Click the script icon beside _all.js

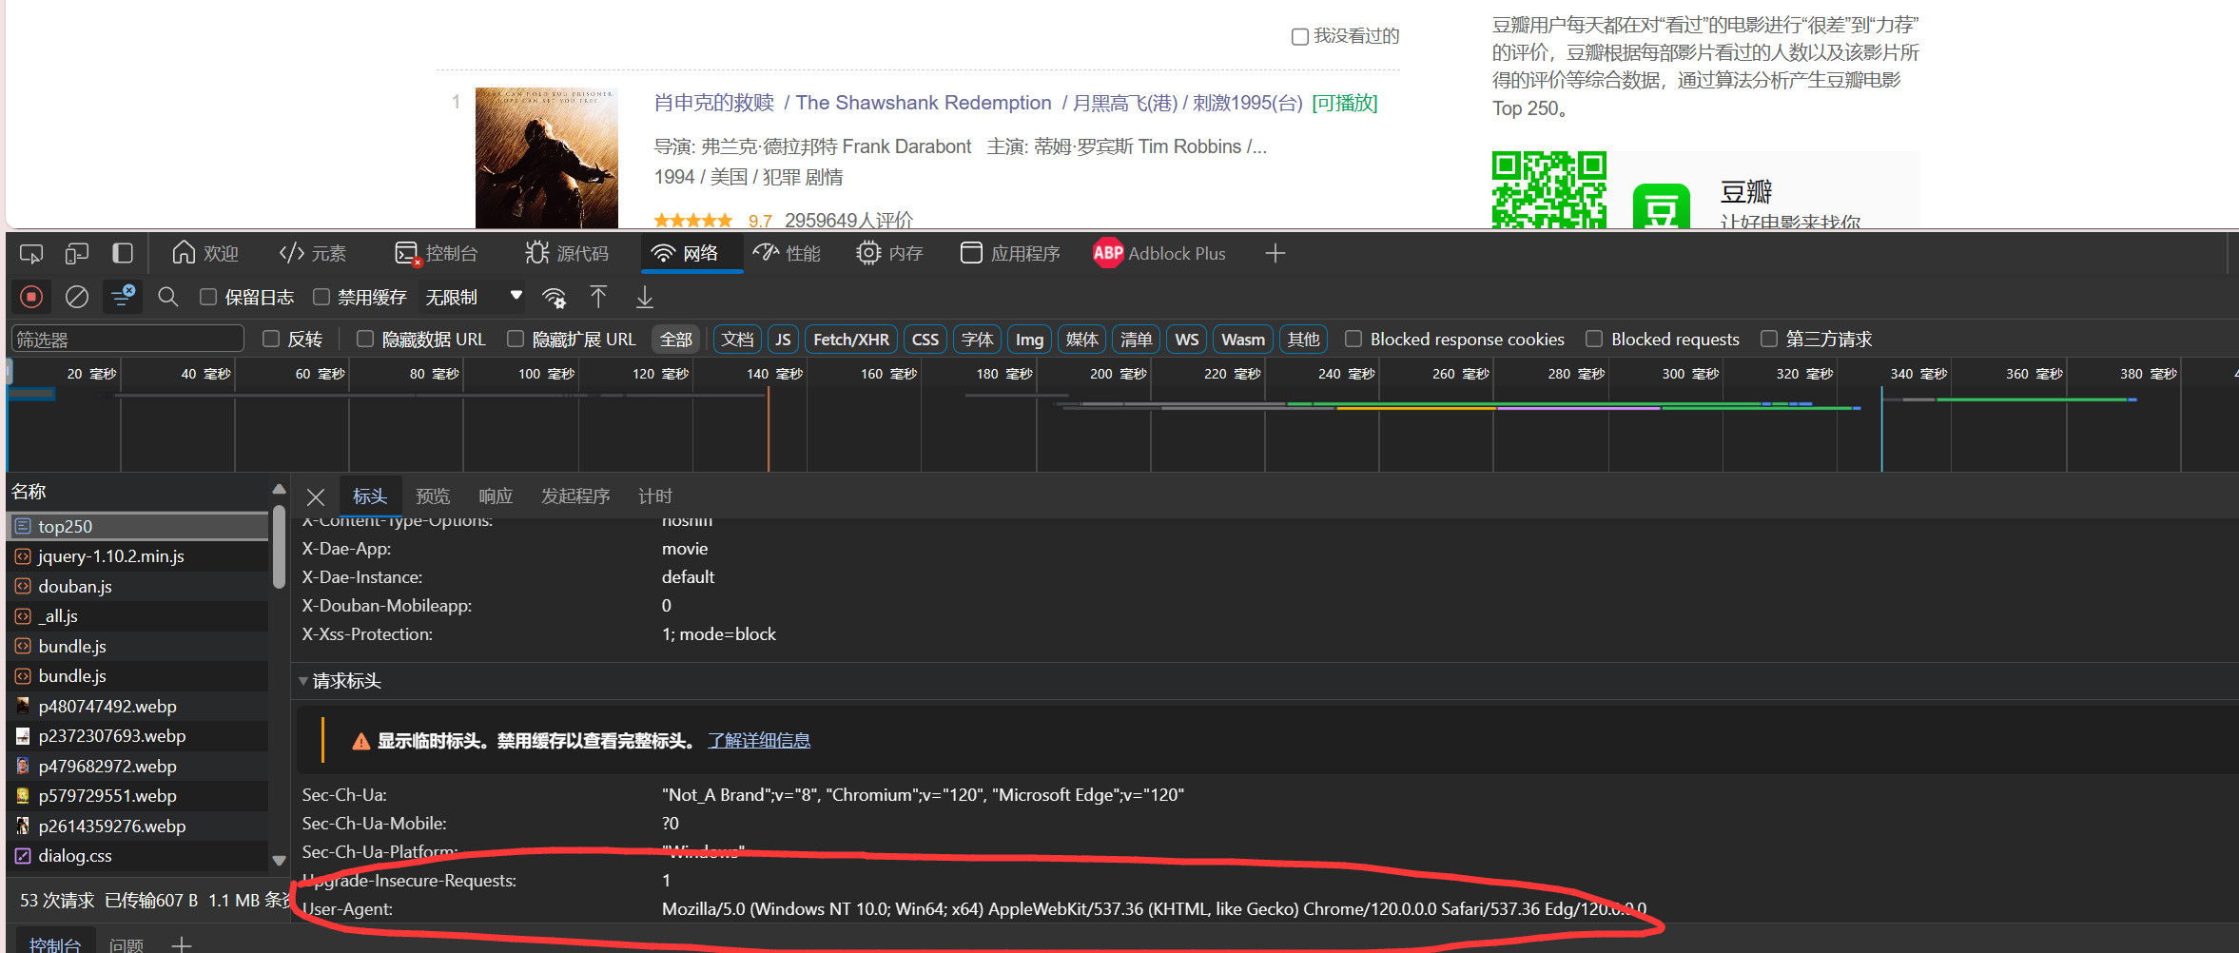(23, 616)
